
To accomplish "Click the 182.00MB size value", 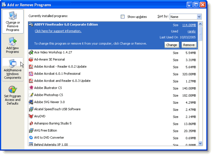I will coord(189,96).
